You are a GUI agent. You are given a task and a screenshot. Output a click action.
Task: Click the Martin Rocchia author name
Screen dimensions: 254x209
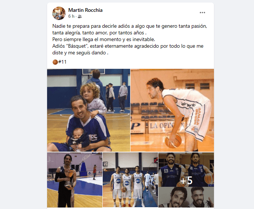[85, 10]
